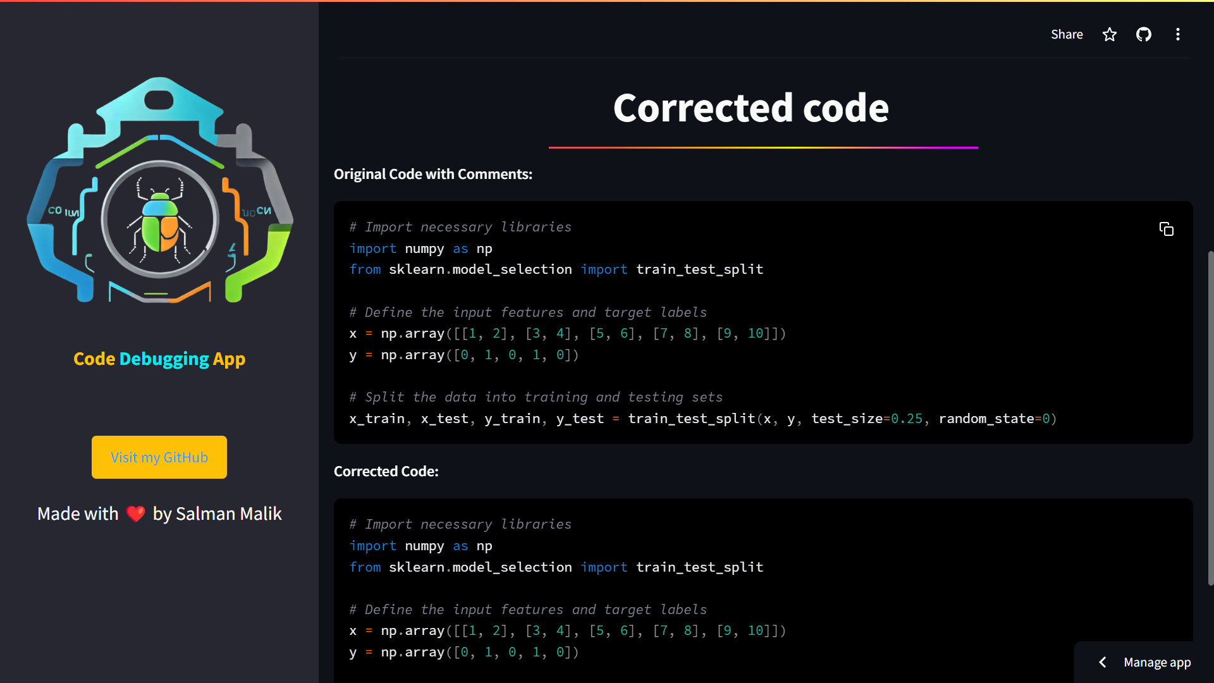The height and width of the screenshot is (683, 1214).
Task: Click the vertical page scrollbar
Action: [x=1210, y=417]
